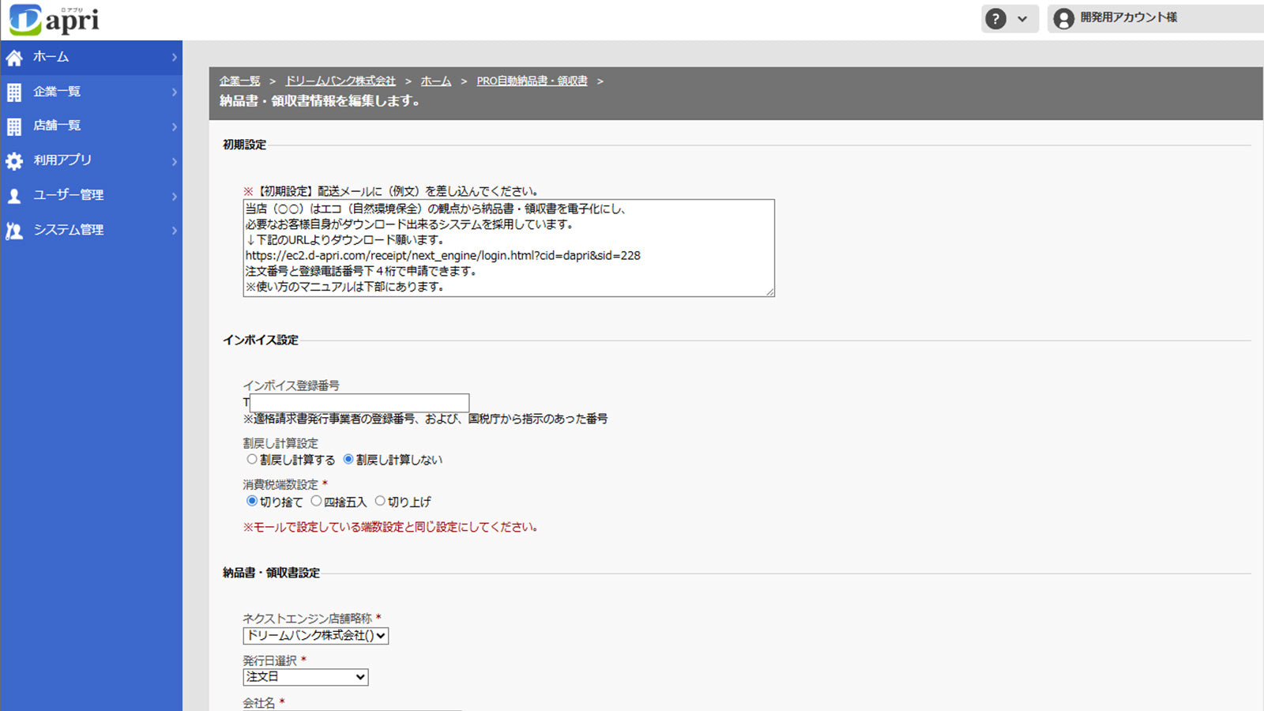Click the システム管理 icon
This screenshot has width=1264, height=711.
point(14,231)
